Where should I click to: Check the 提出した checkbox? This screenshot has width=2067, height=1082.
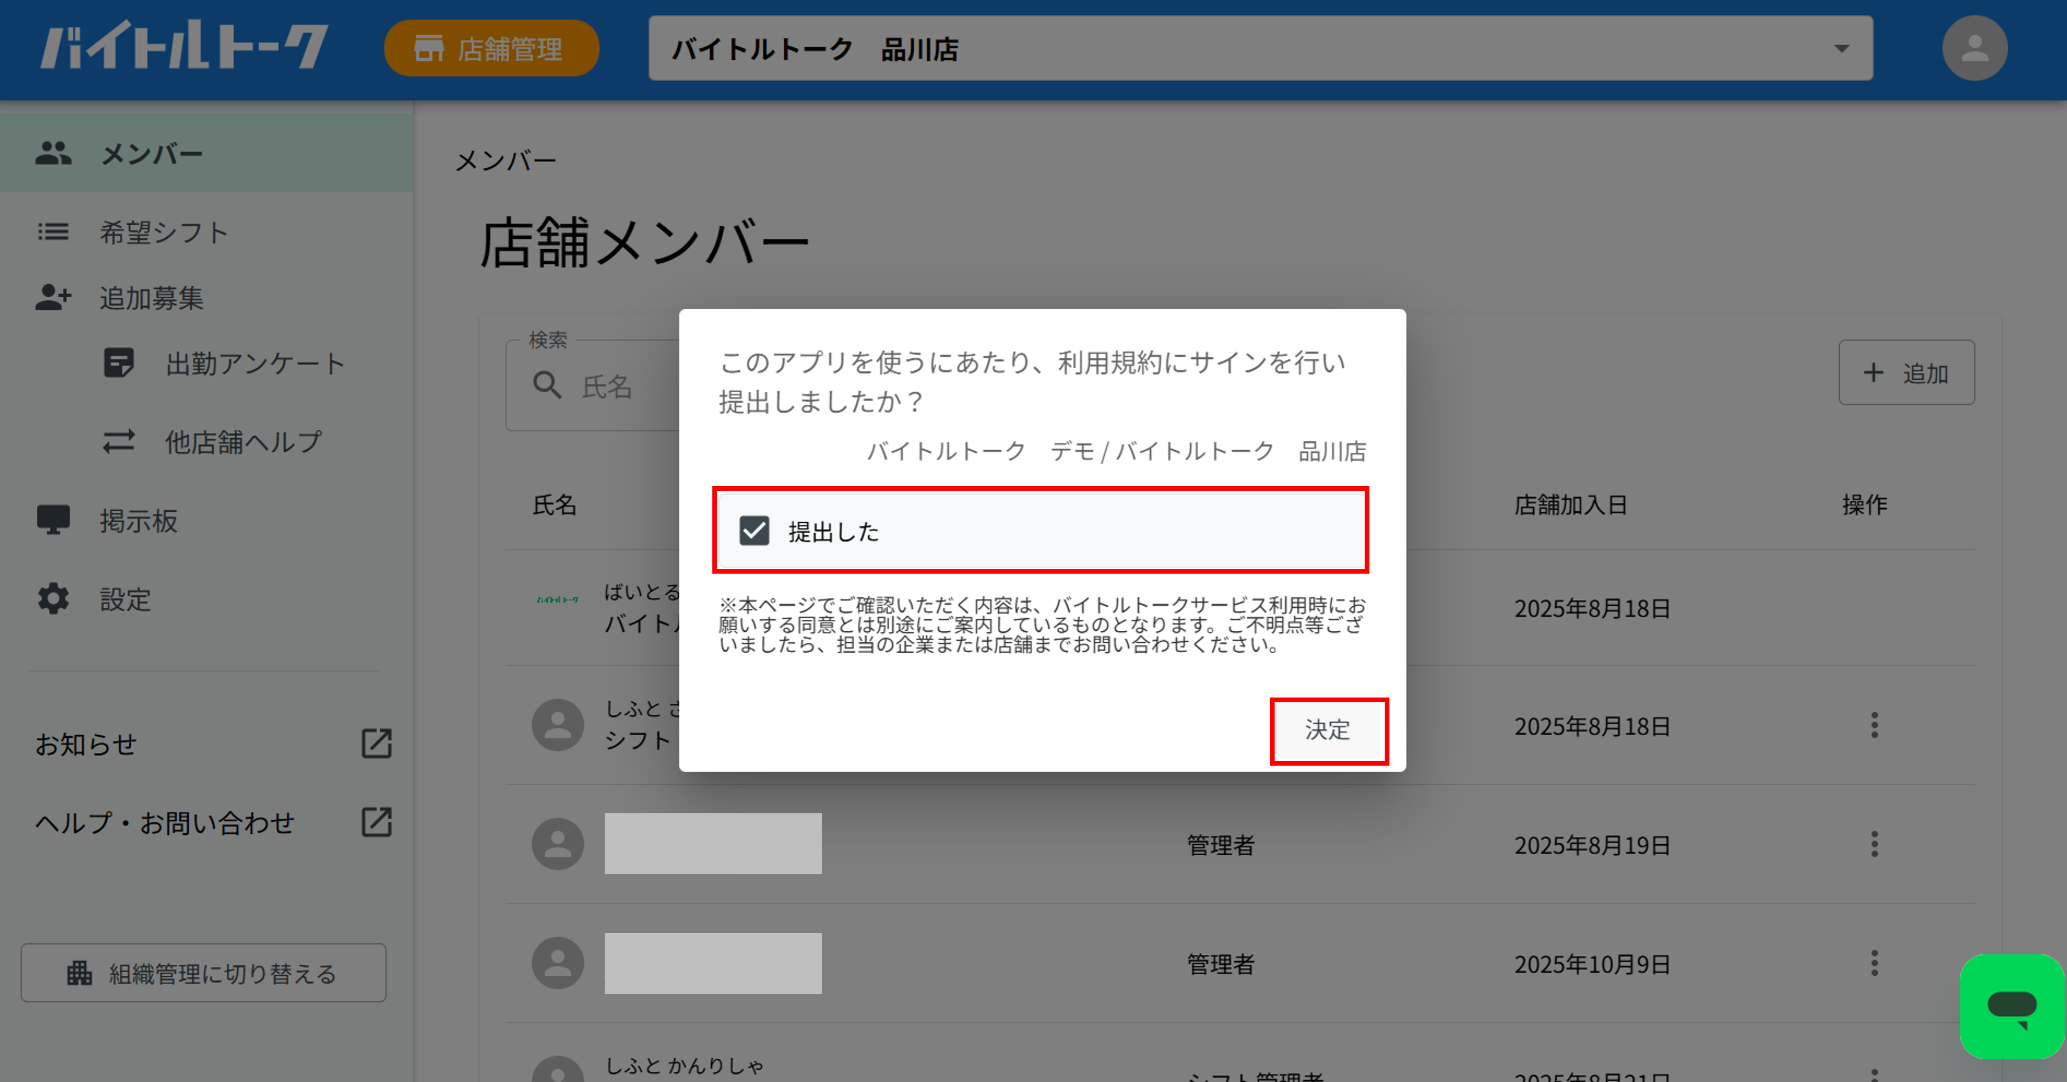coord(754,530)
